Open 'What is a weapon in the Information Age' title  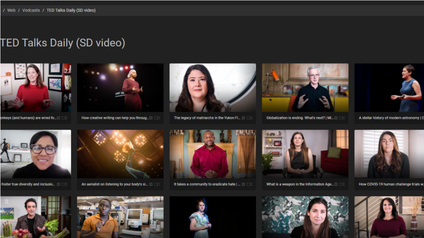300,184
